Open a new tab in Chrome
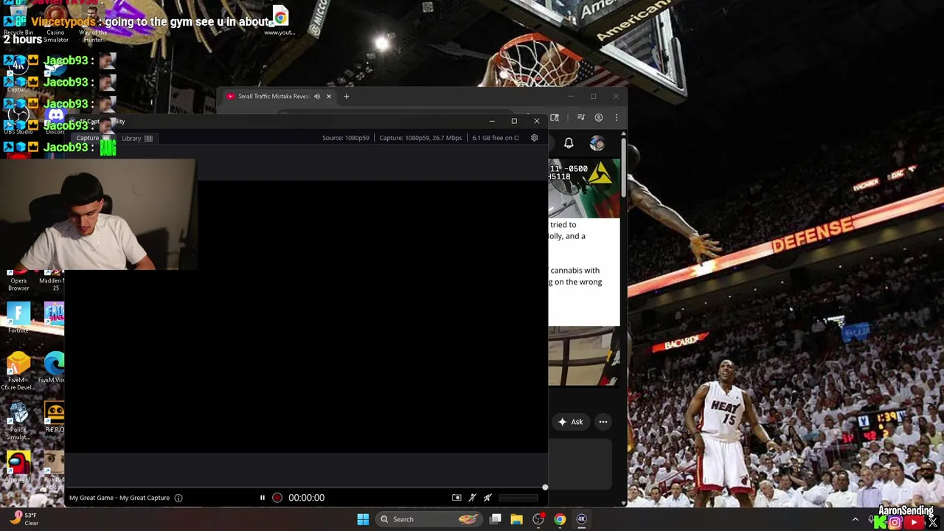Viewport: 944px width, 531px height. click(x=347, y=97)
